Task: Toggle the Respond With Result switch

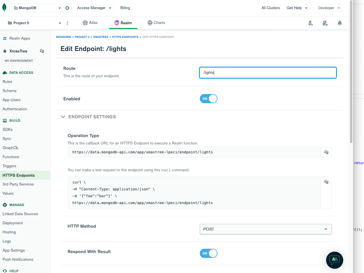Action: [209, 253]
